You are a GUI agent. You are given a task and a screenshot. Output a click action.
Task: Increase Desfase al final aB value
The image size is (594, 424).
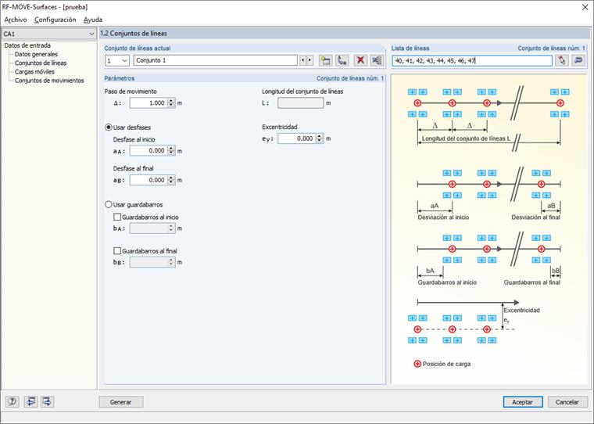[x=171, y=178]
